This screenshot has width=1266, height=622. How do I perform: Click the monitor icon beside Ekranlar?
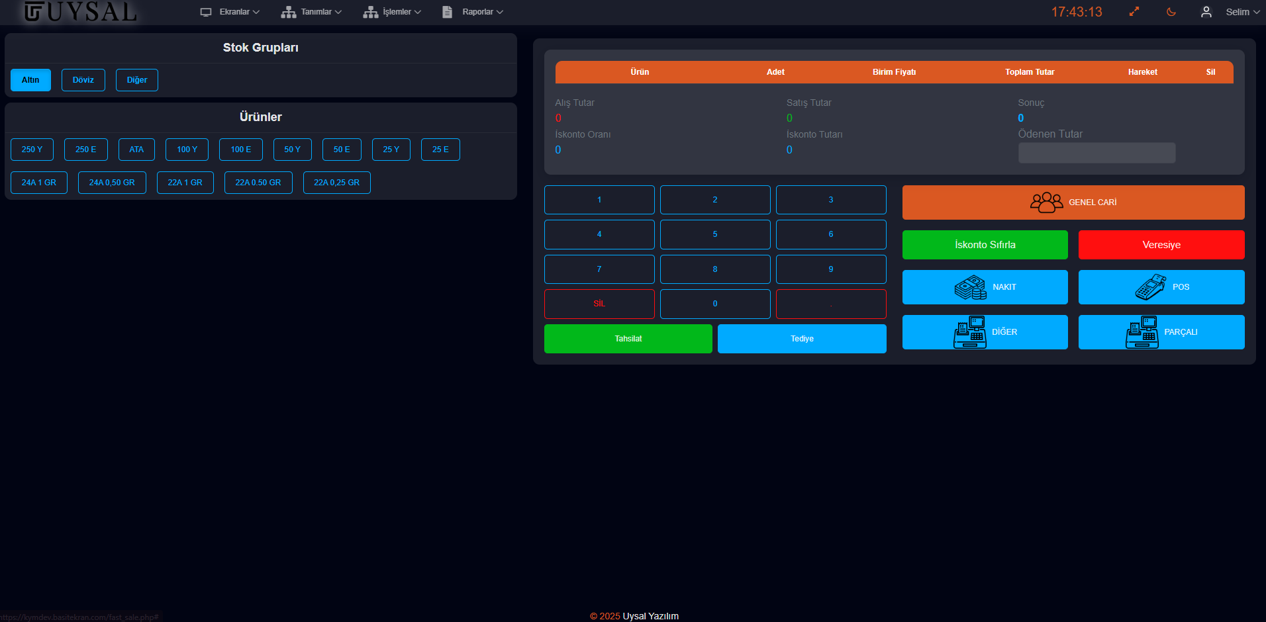tap(206, 12)
